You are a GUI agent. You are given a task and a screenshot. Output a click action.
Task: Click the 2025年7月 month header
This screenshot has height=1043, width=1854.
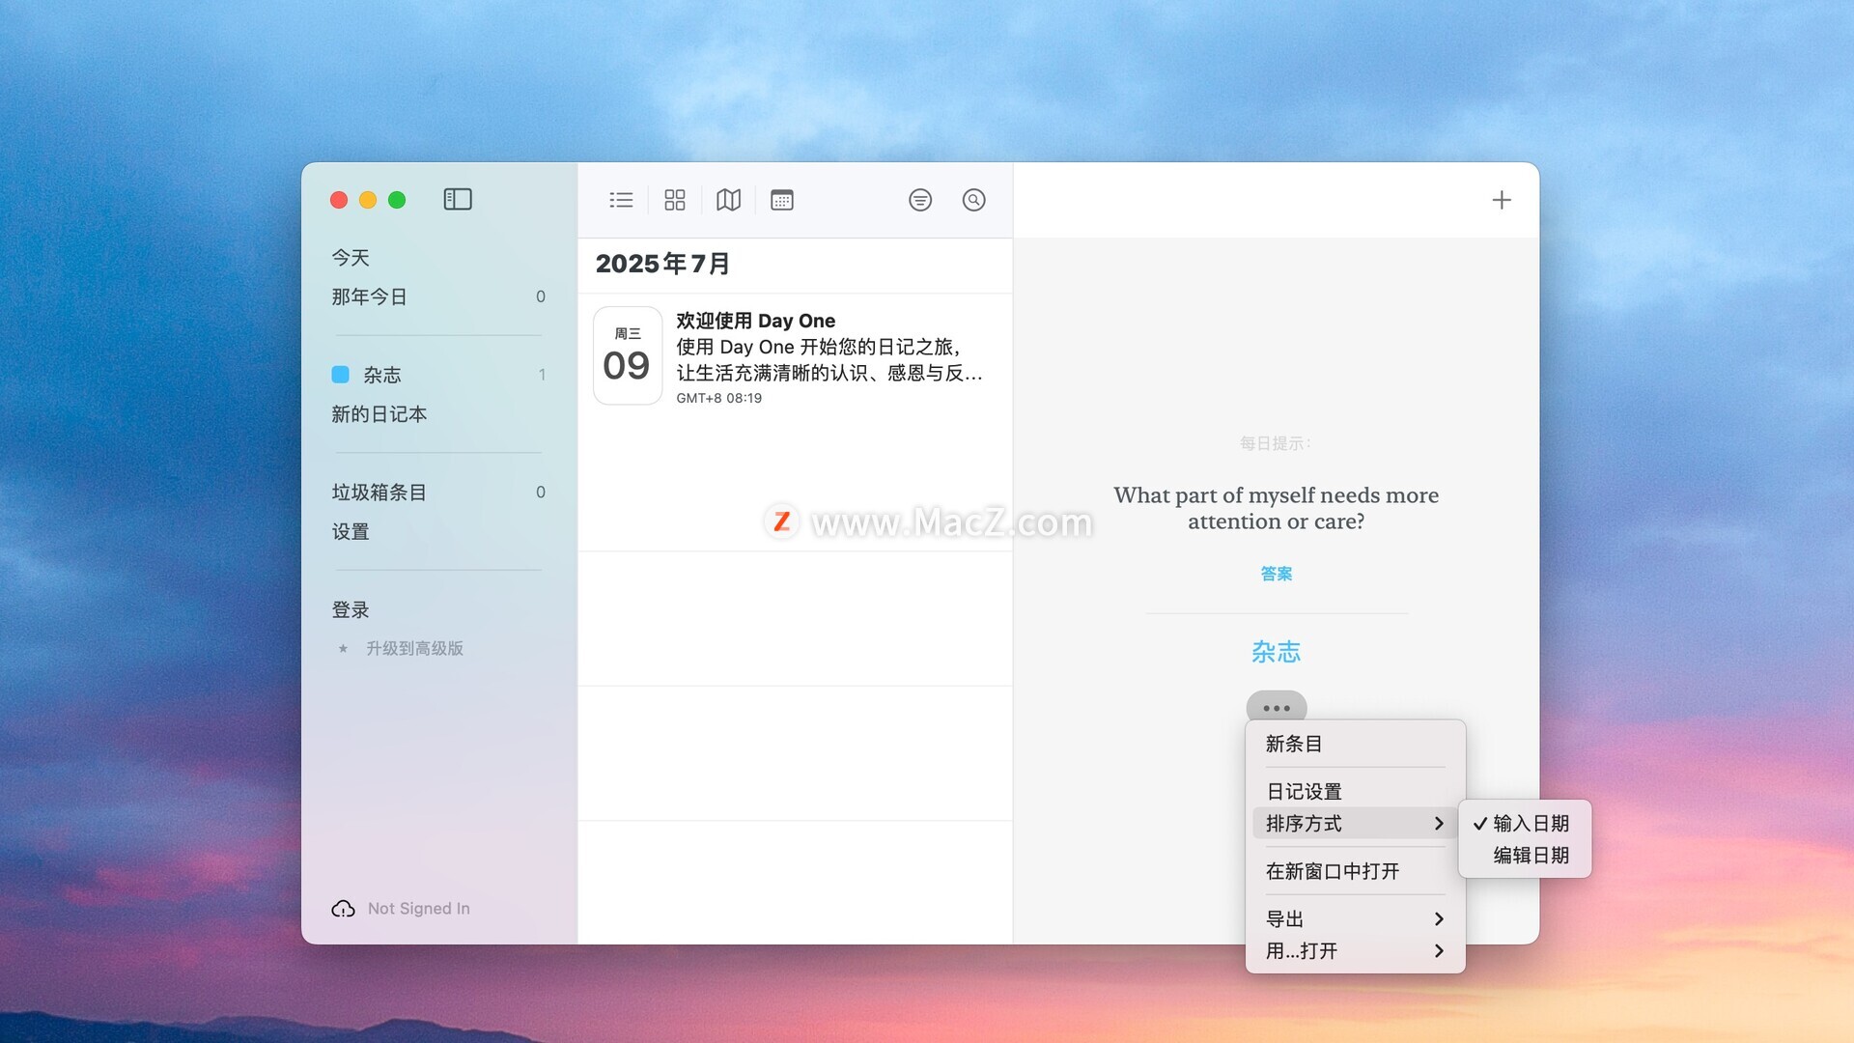[x=663, y=264]
